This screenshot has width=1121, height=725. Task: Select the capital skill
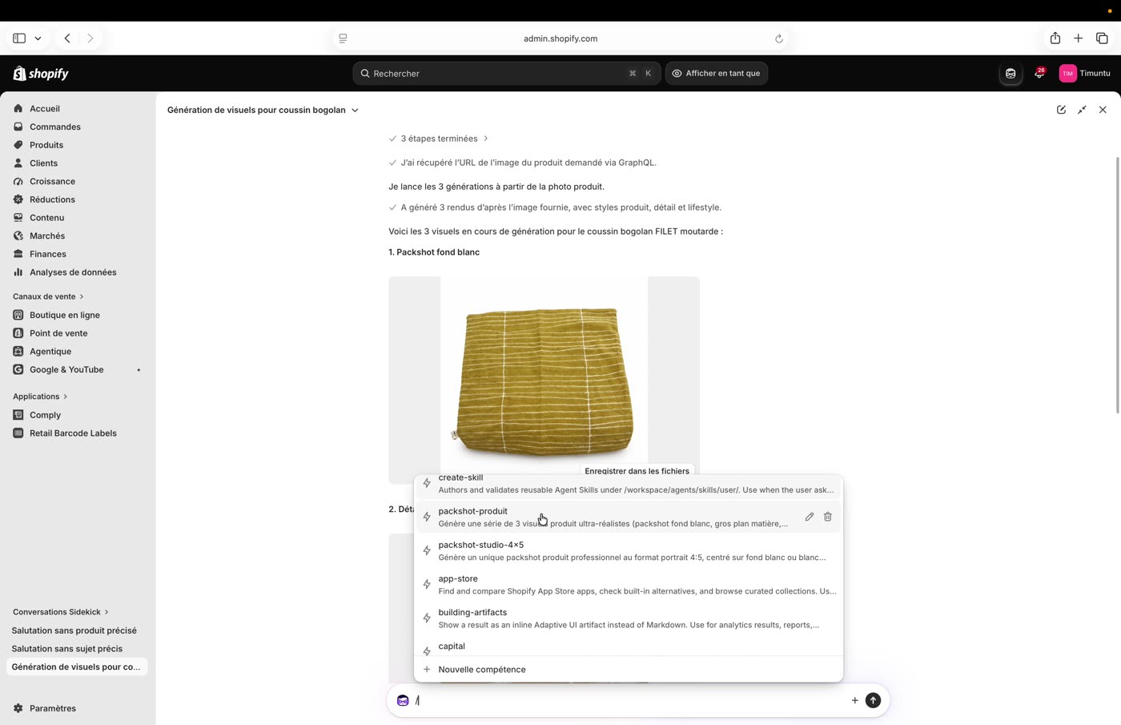629,646
